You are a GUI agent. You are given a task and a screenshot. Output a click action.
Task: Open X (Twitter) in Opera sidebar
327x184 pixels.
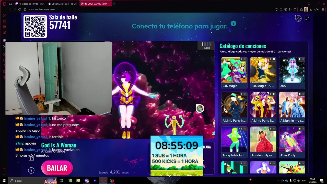pyautogui.click(x=4, y=46)
